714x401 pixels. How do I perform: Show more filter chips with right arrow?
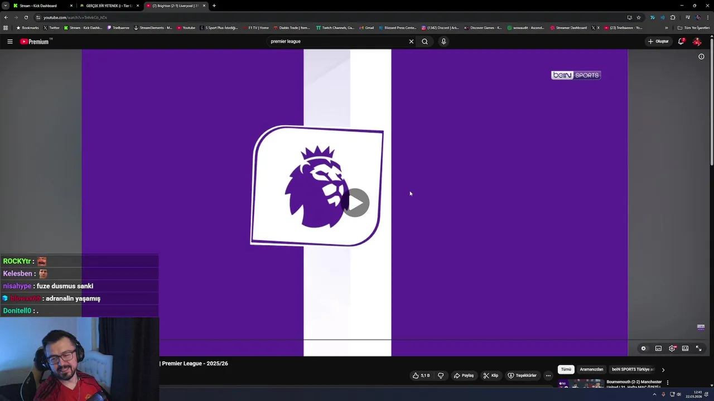click(x=663, y=369)
